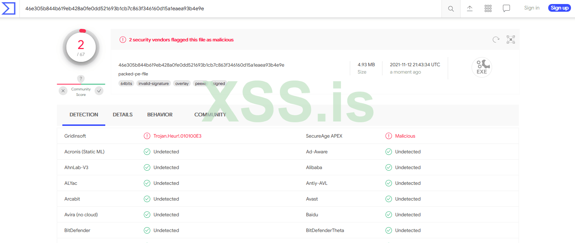Click the 2021-11-12 21:43:34 UTC timestamp
The width and height of the screenshot is (575, 243).
click(x=415, y=65)
